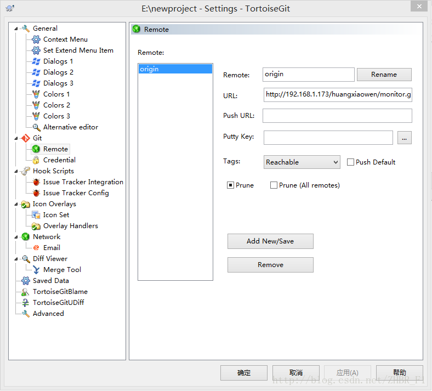Click the Colors 3 palette icon
This screenshot has height=391, width=432.
(x=36, y=116)
